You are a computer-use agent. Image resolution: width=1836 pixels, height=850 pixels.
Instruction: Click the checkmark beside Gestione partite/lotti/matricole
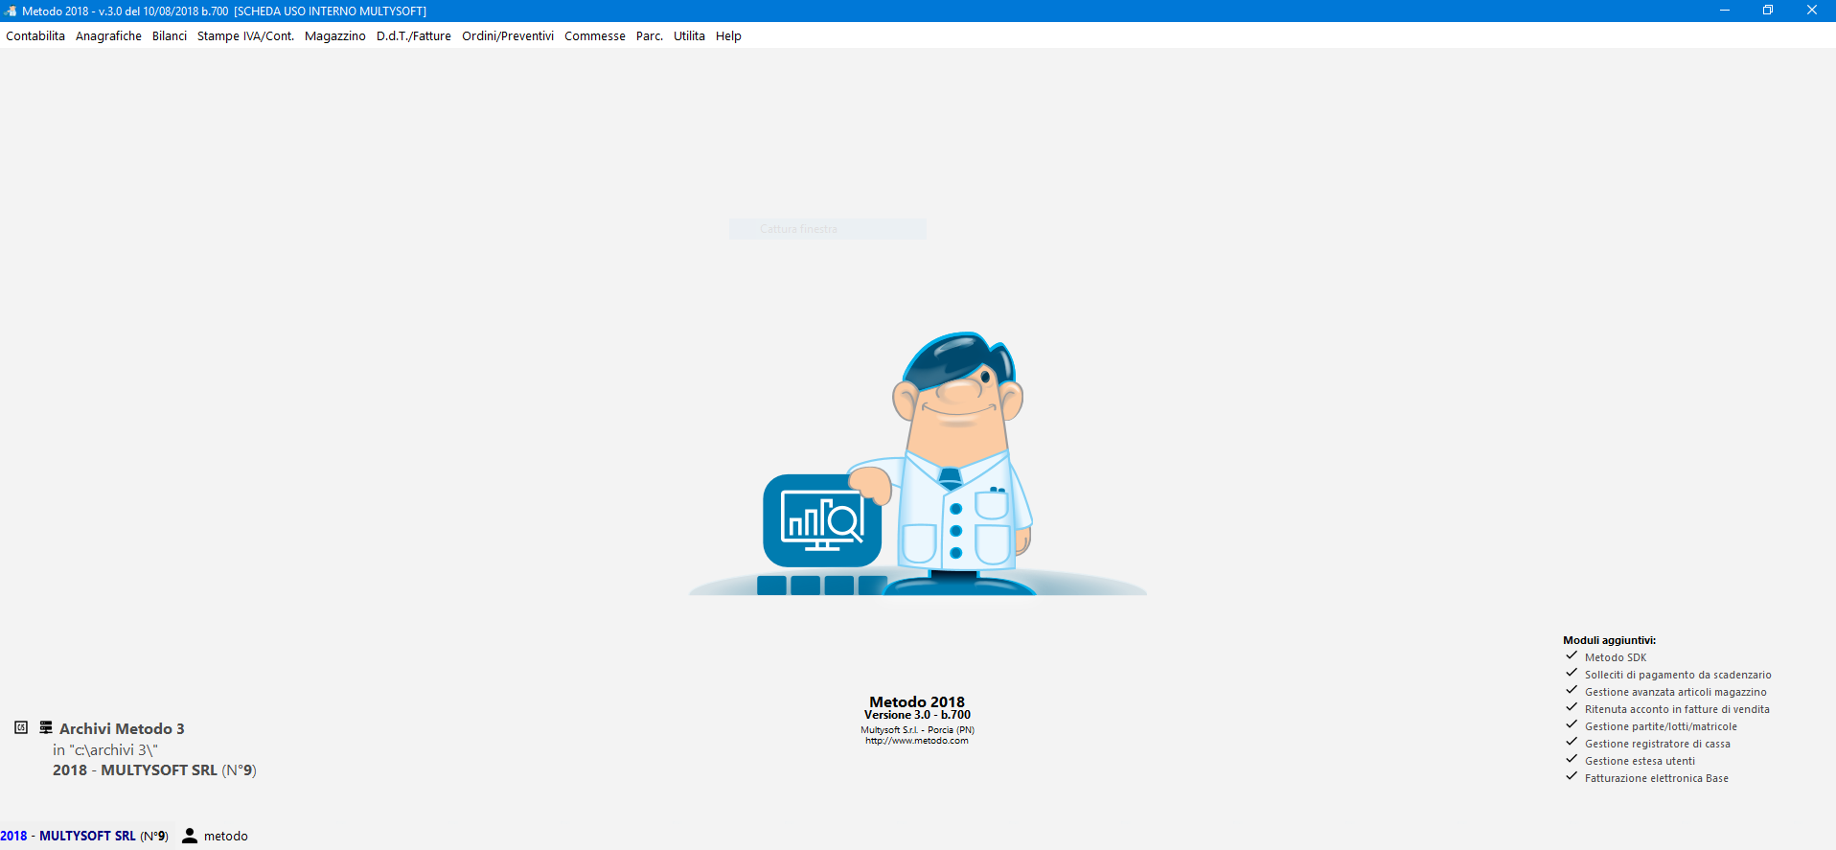(x=1572, y=725)
